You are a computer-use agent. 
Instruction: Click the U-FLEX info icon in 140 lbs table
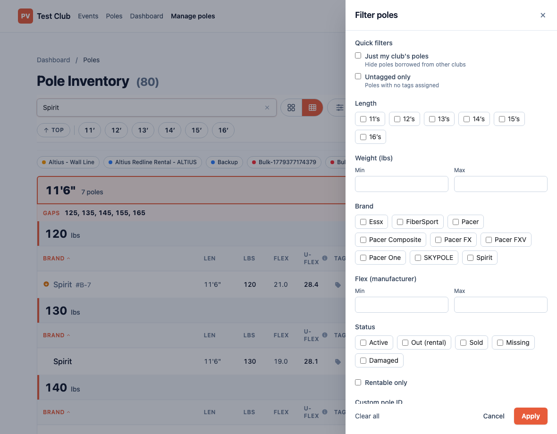(325, 412)
